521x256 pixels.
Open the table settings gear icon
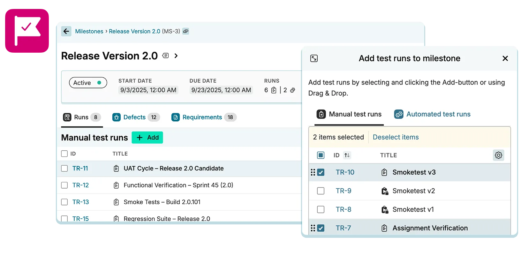click(x=498, y=155)
